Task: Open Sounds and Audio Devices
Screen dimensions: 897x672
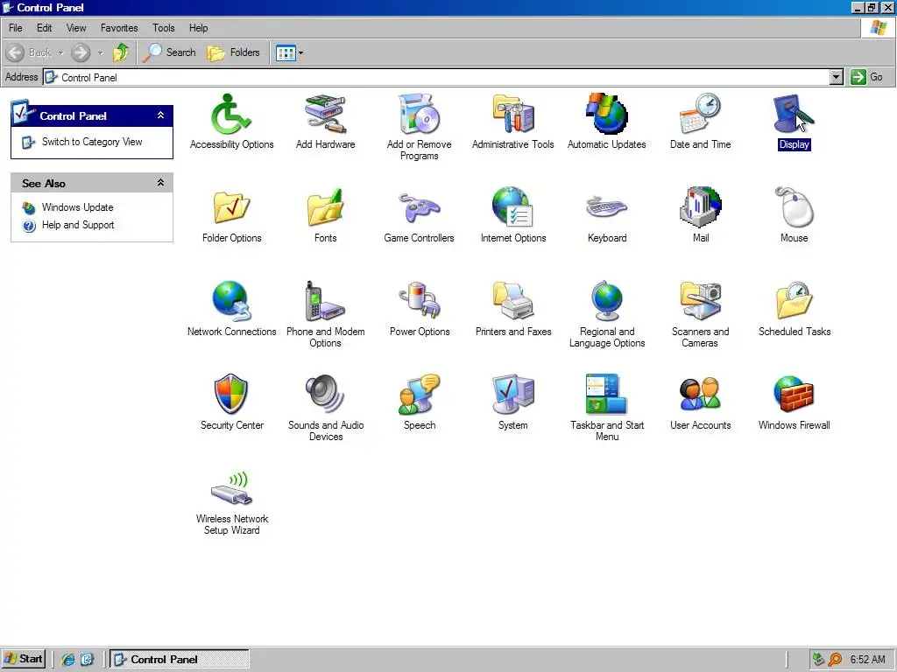Action: [325, 395]
